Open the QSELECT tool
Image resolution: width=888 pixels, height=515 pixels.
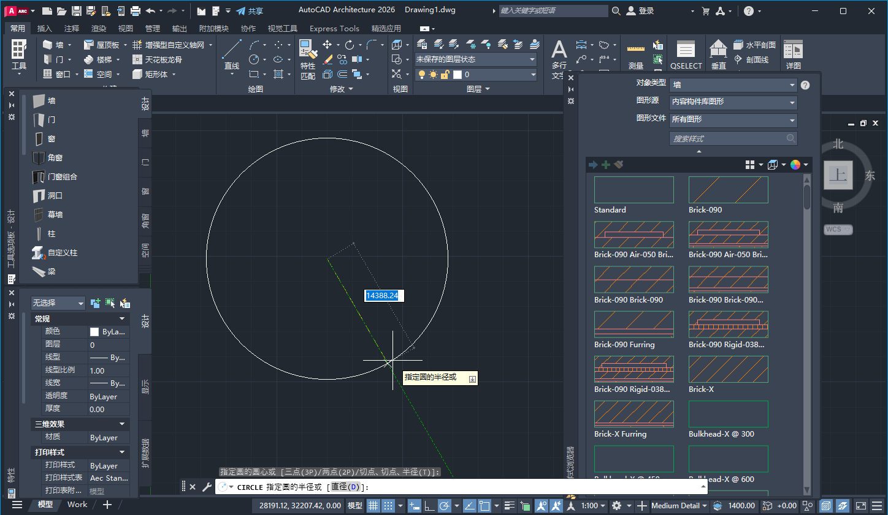point(686,54)
